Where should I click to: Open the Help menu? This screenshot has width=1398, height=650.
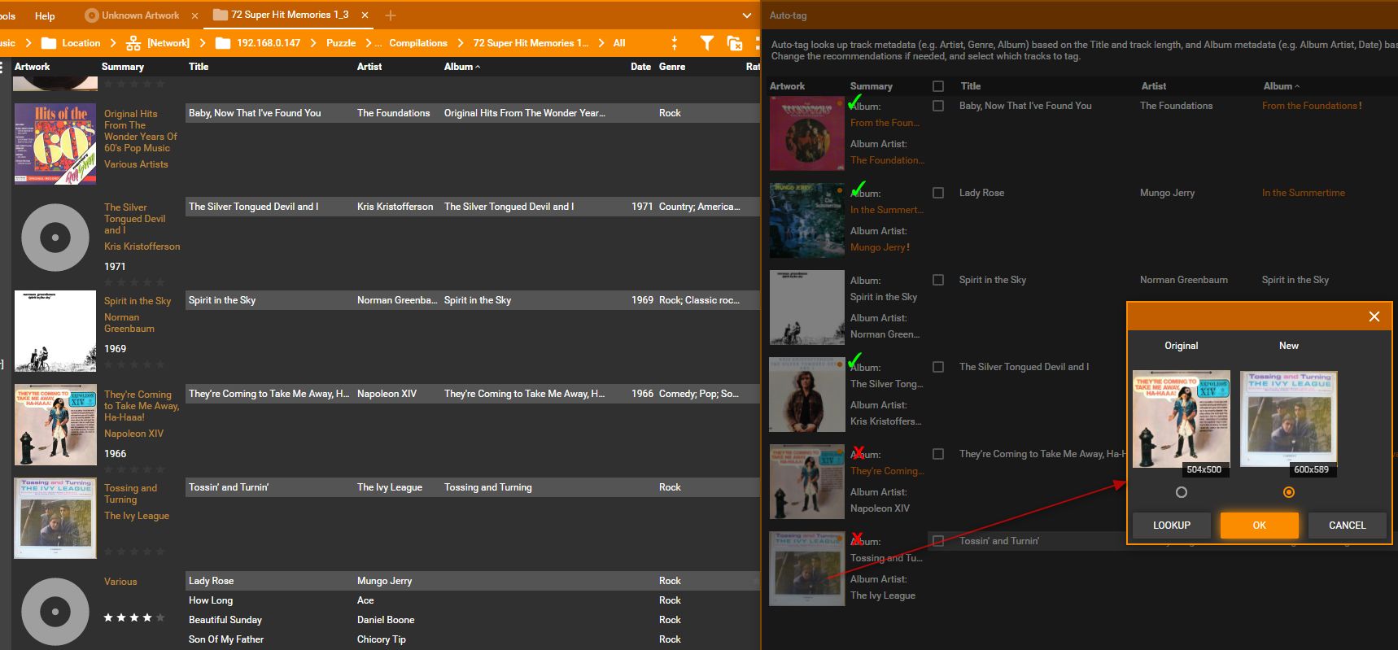click(45, 15)
